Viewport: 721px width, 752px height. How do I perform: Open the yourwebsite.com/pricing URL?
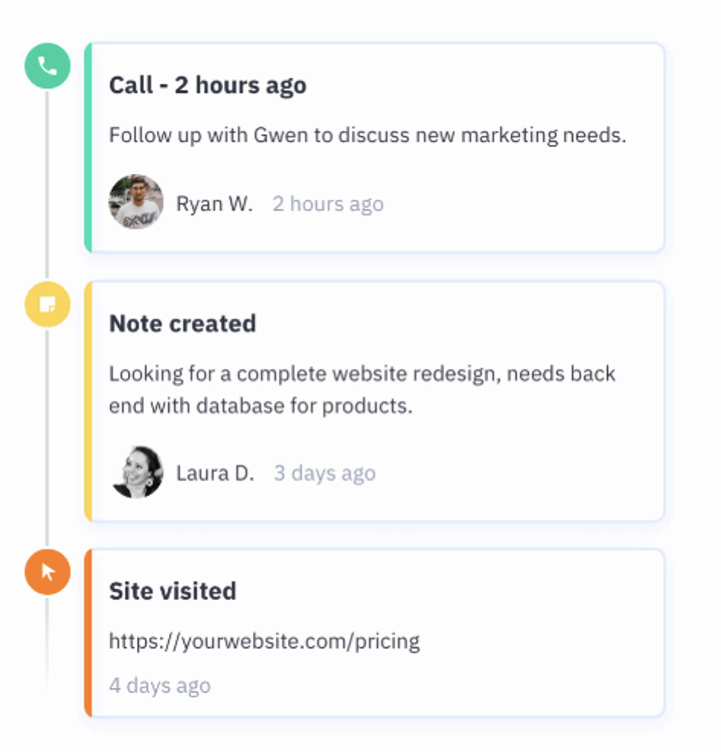(264, 641)
